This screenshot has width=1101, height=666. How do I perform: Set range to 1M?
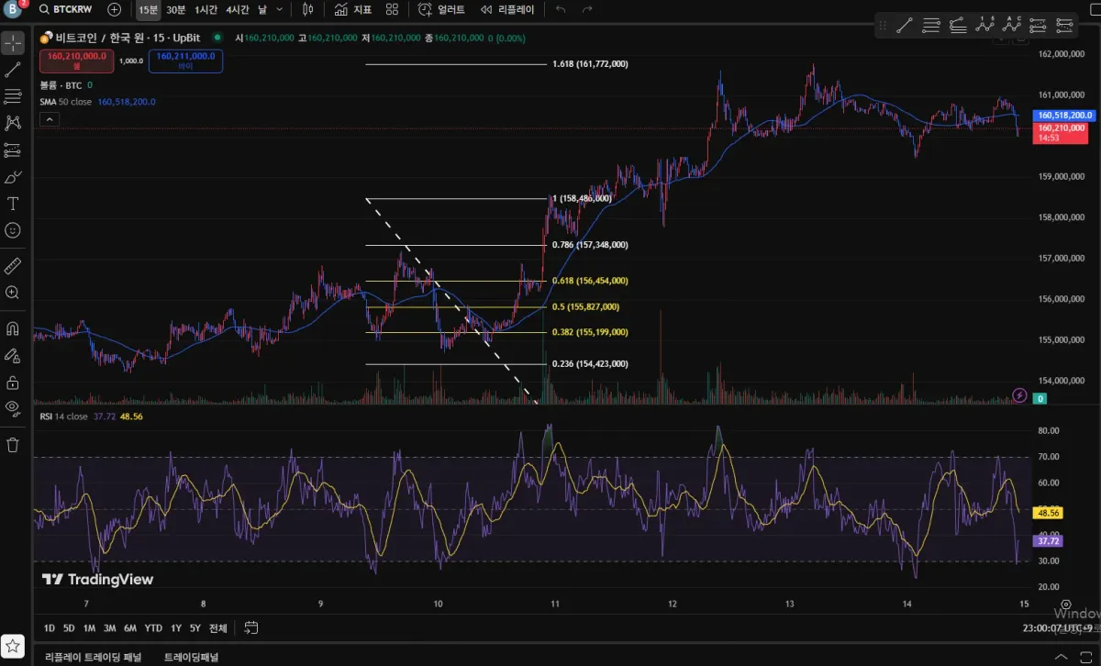pos(89,628)
